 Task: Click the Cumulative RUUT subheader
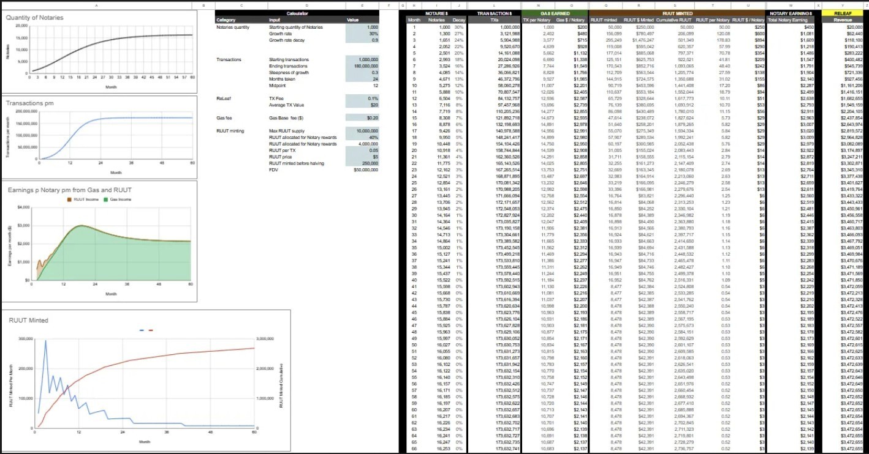click(676, 20)
